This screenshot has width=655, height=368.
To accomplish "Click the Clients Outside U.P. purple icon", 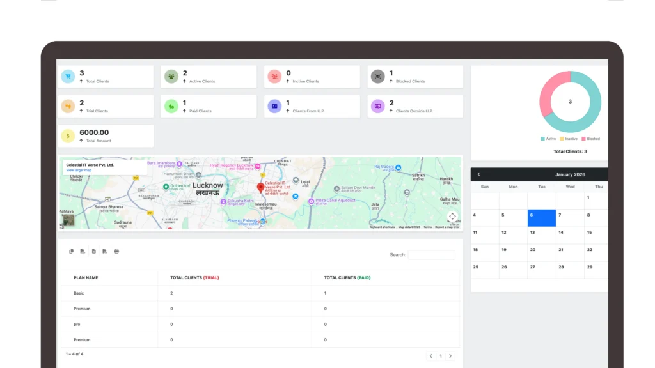I will [377, 106].
